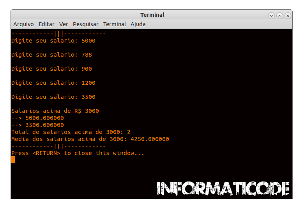Maximize the Terminal window
The image size is (297, 205).
click(279, 16)
